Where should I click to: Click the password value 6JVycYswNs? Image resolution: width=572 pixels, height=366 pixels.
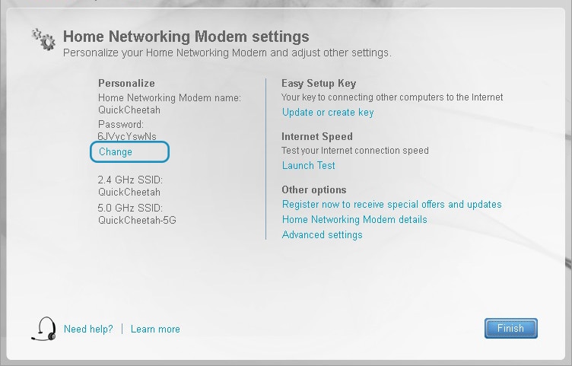click(127, 136)
